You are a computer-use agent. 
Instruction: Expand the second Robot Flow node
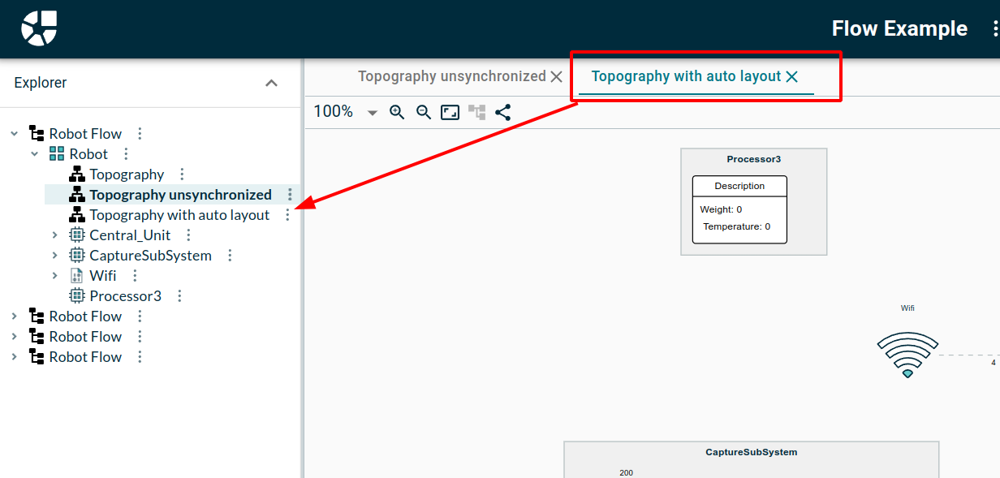(x=14, y=317)
